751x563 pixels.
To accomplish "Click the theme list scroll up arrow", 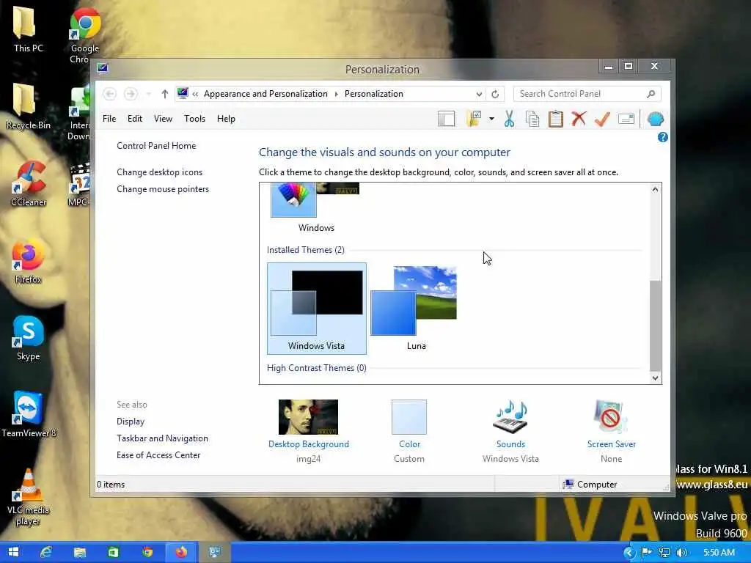I will 655,190.
